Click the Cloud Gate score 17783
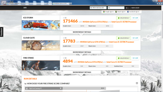Image resolution: width=163 pixels, height=92 pixels. pos(69,41)
